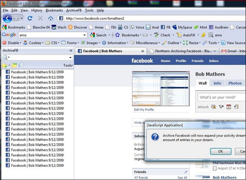Select the Info tab on the profile

coord(217,83)
